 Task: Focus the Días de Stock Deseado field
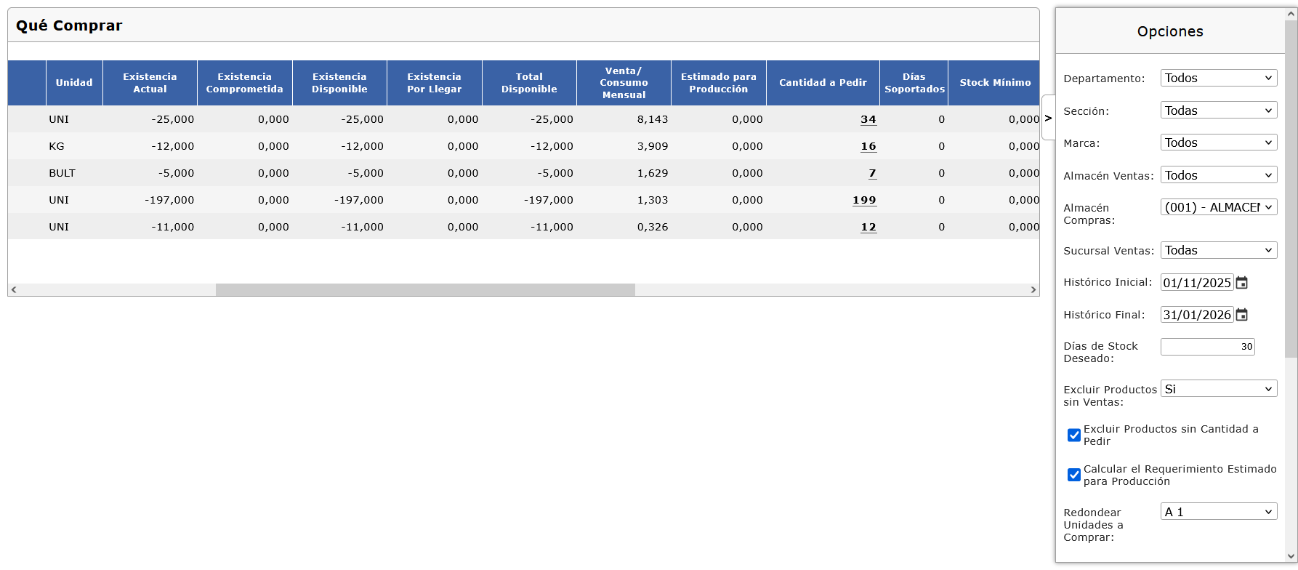1207,347
